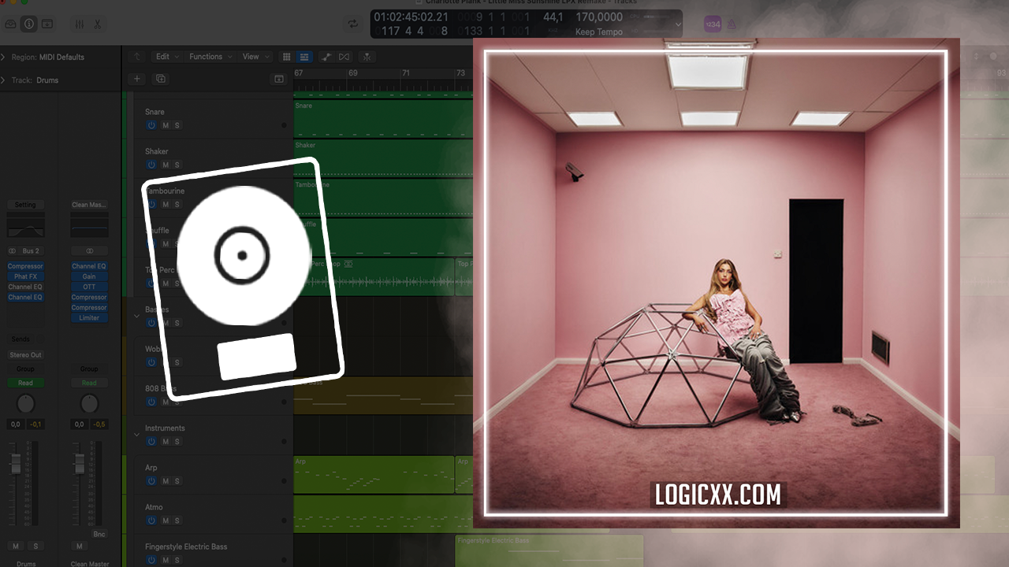
Task: Open the Quick Help download-arrow toolbar icon
Action: [x=47, y=24]
